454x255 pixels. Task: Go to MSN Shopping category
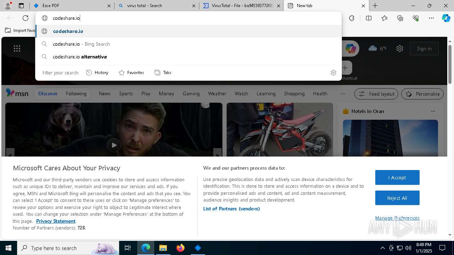[294, 94]
